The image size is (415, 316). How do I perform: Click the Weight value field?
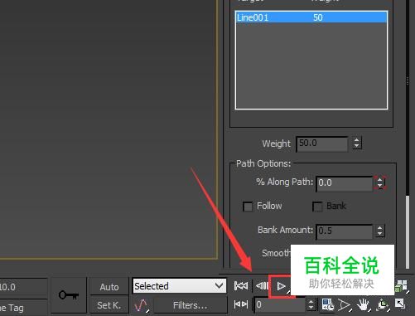click(322, 143)
